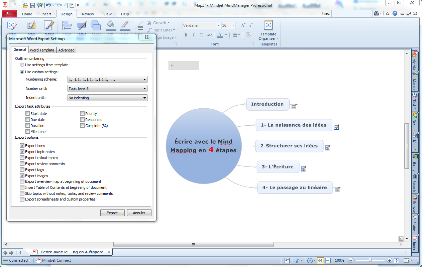Enable the Start date checkbox
422x267 pixels.
[x=28, y=114]
